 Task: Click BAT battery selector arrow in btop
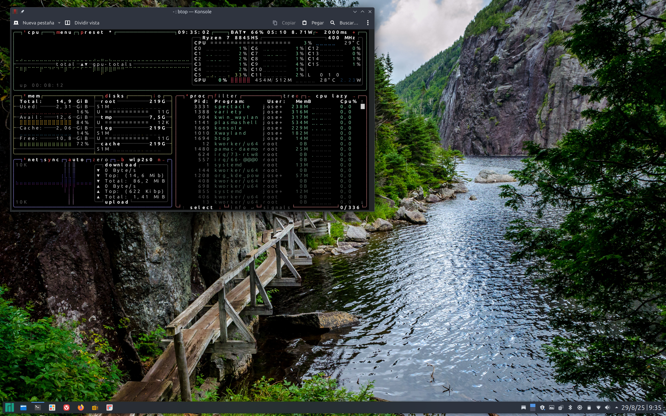(244, 32)
